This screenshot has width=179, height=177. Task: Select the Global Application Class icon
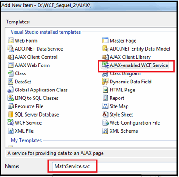[10, 90]
